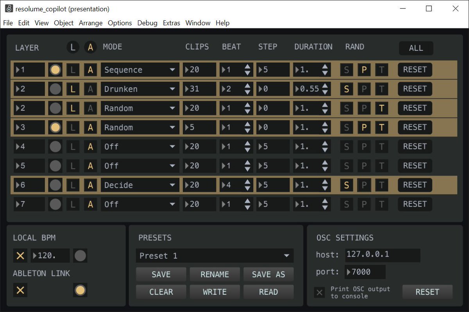Open the Arrange menu
The image size is (469, 312).
[x=91, y=23]
